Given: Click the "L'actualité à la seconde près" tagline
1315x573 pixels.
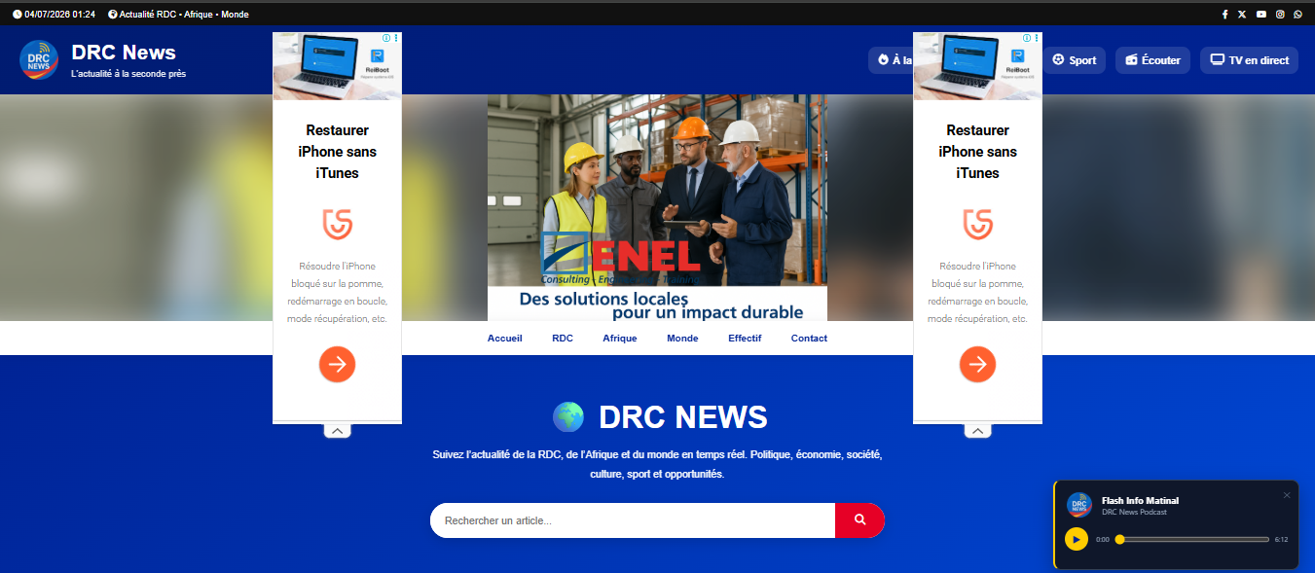Looking at the screenshot, I should [128, 74].
